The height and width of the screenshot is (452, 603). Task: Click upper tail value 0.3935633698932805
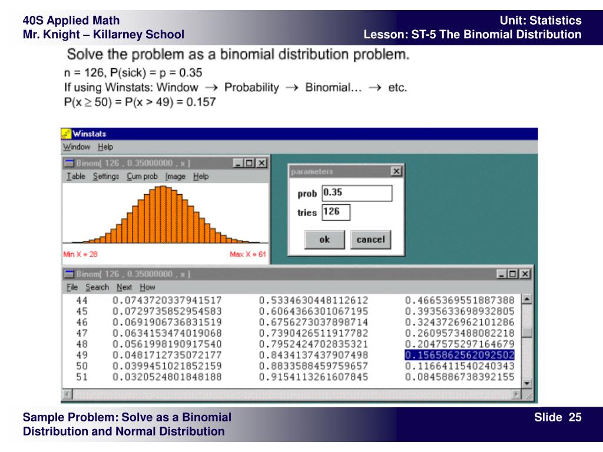(x=459, y=311)
